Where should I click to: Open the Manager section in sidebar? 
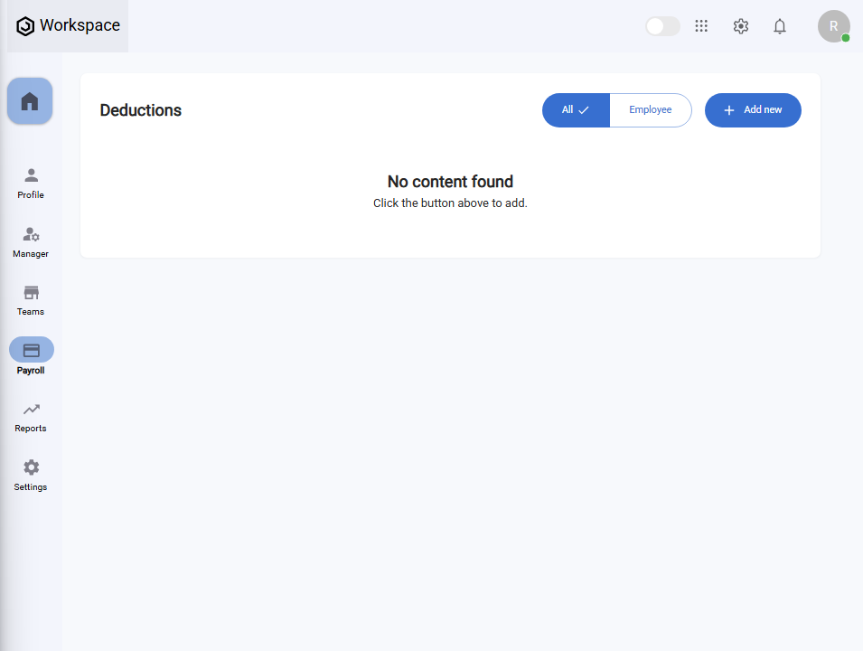pyautogui.click(x=31, y=241)
